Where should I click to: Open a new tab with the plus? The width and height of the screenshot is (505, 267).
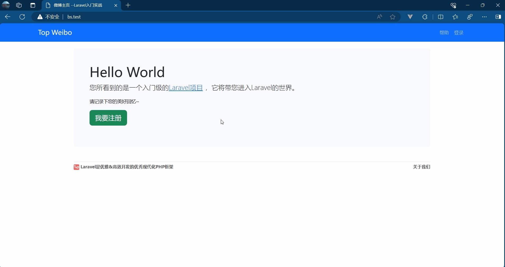tap(128, 5)
